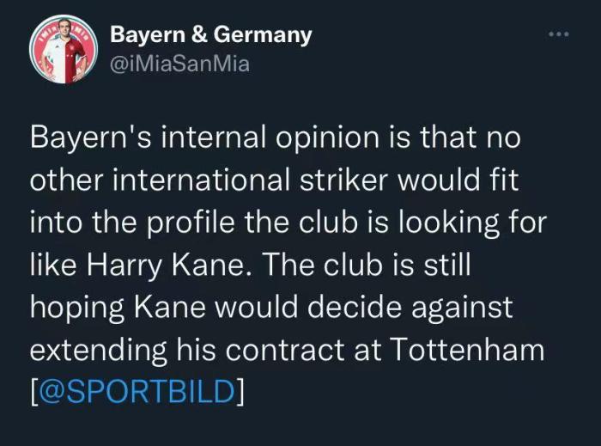The image size is (601, 446).
Task: Click the word "like" before Harry Kane
Action: pyautogui.click(x=53, y=264)
